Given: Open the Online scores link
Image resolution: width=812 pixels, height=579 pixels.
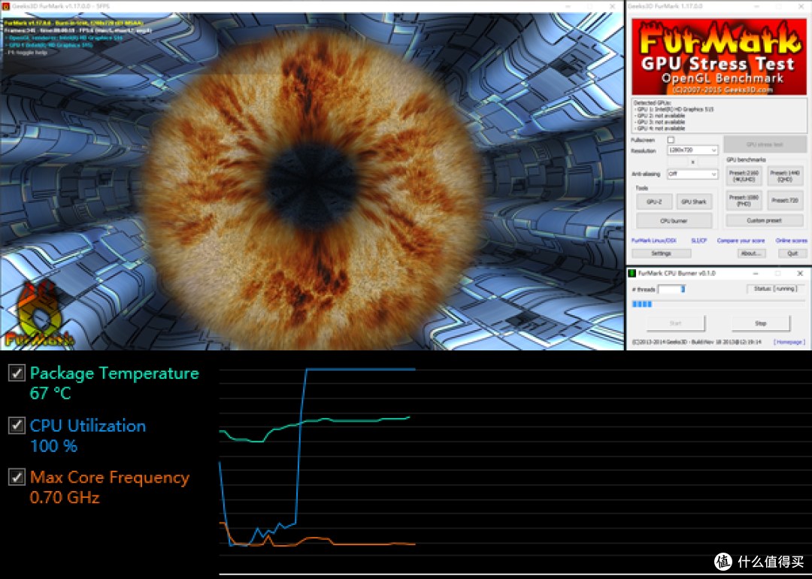Looking at the screenshot, I should [791, 241].
